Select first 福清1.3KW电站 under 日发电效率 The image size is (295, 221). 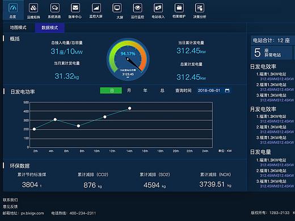[271, 74]
